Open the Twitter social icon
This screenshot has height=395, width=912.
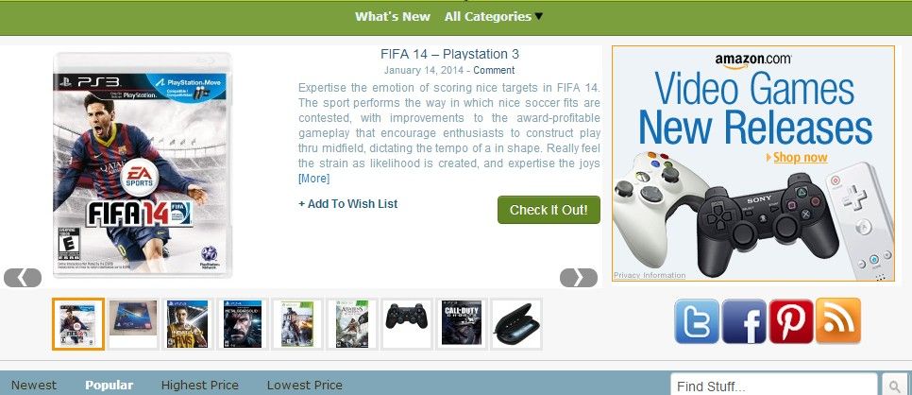click(697, 321)
